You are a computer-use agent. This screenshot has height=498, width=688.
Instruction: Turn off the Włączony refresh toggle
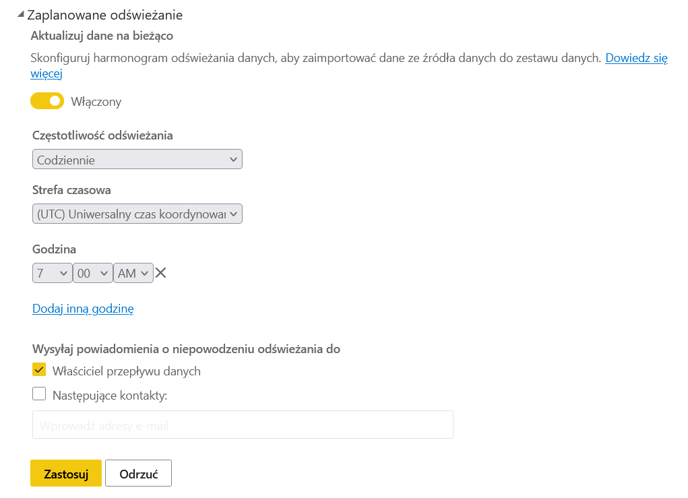47,101
